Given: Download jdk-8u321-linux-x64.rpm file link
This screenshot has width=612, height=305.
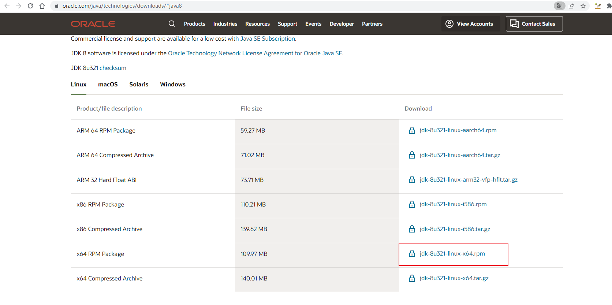Looking at the screenshot, I should (x=452, y=254).
